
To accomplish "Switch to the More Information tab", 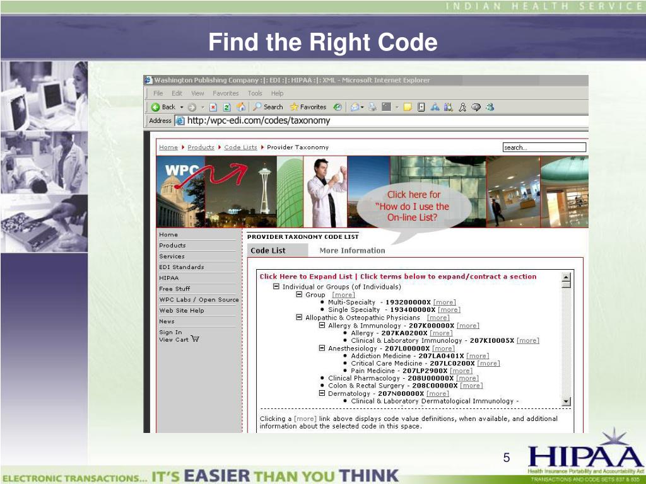I will point(352,251).
